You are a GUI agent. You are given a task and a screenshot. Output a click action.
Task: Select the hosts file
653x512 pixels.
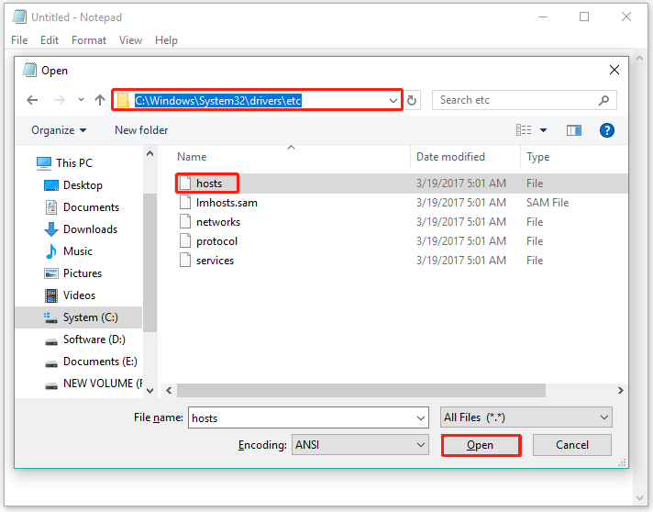[209, 184]
